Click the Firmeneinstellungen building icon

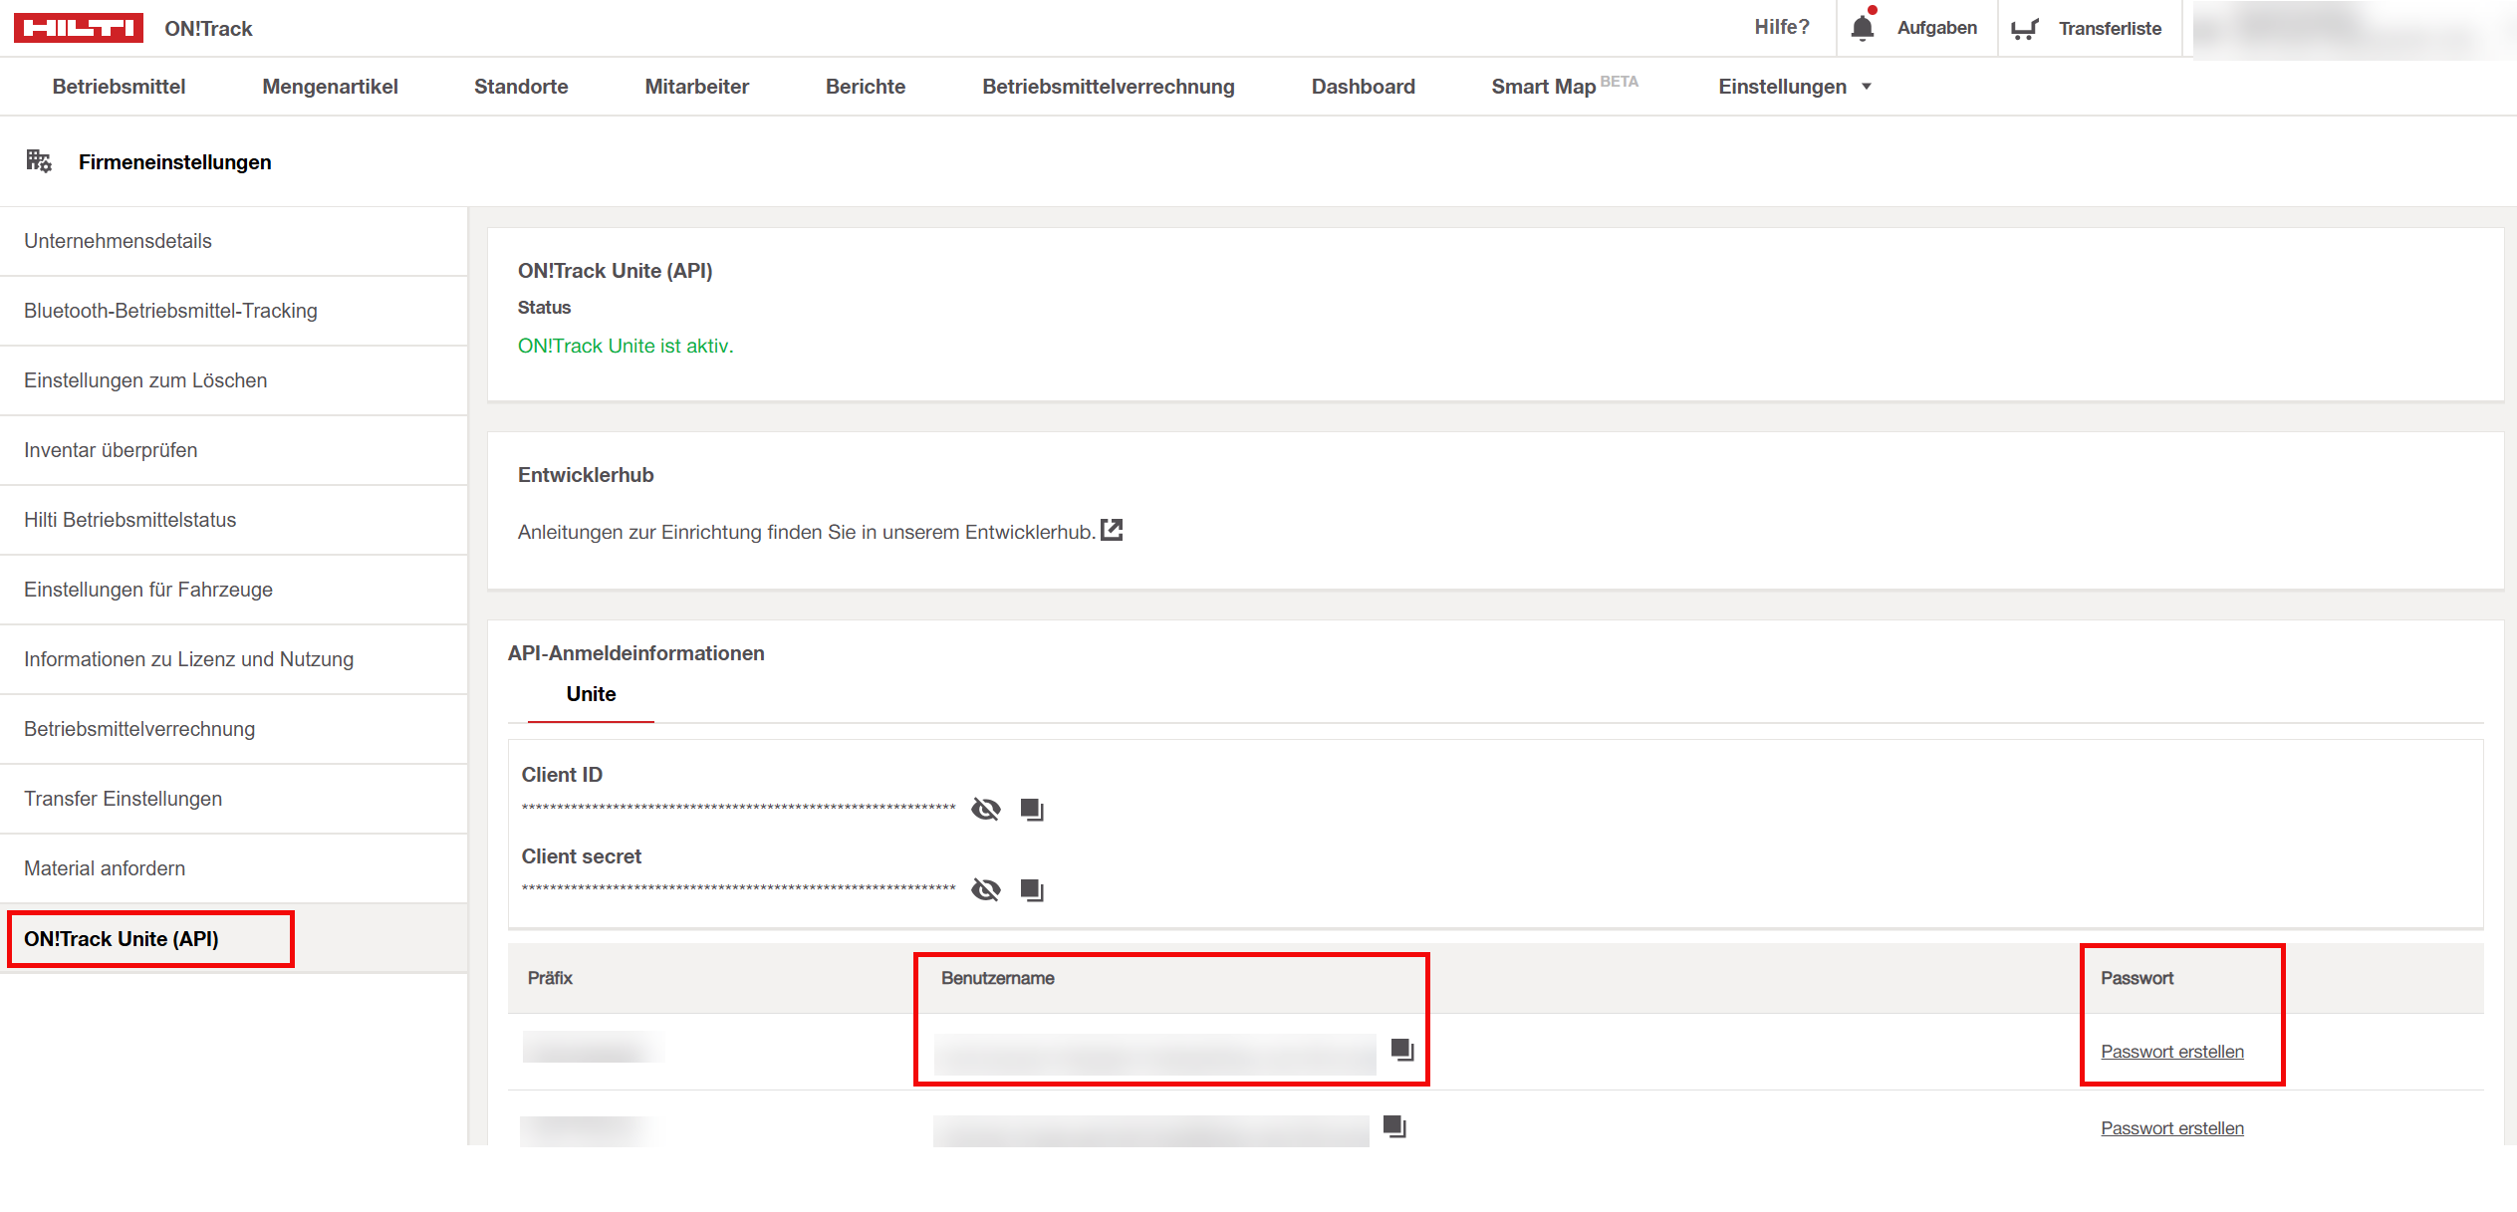38,161
